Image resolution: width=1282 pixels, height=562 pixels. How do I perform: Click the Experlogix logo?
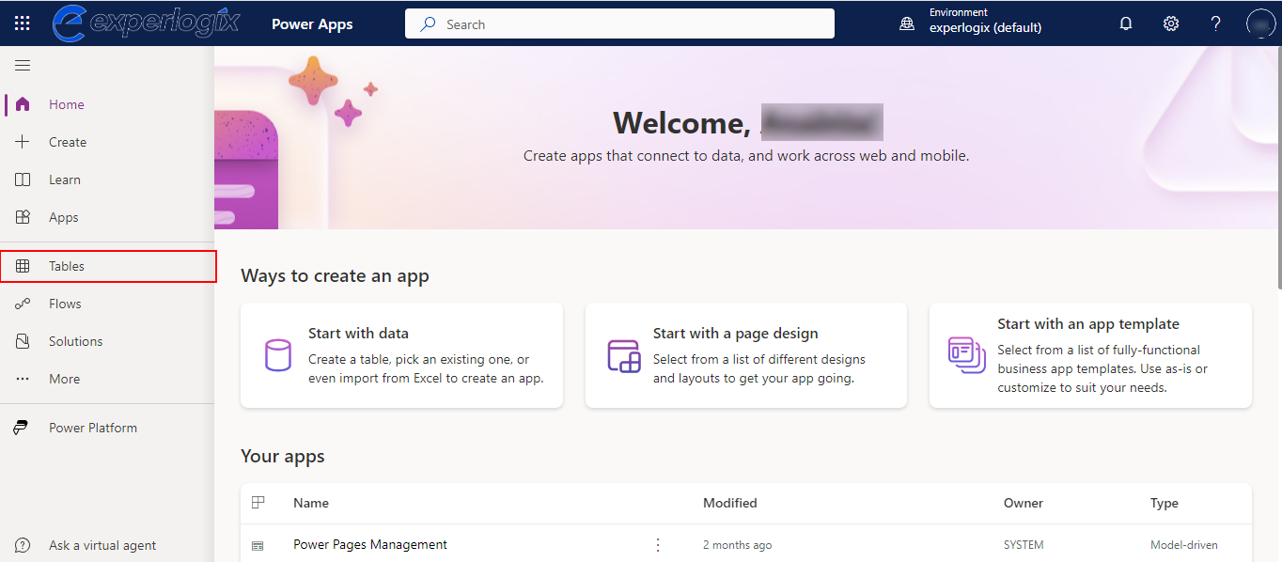coord(146,23)
